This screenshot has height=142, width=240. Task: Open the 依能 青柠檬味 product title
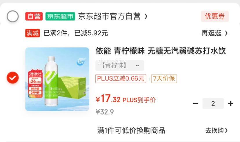161,51
